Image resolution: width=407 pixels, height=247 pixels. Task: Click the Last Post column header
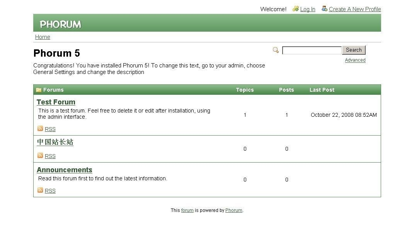pos(322,90)
